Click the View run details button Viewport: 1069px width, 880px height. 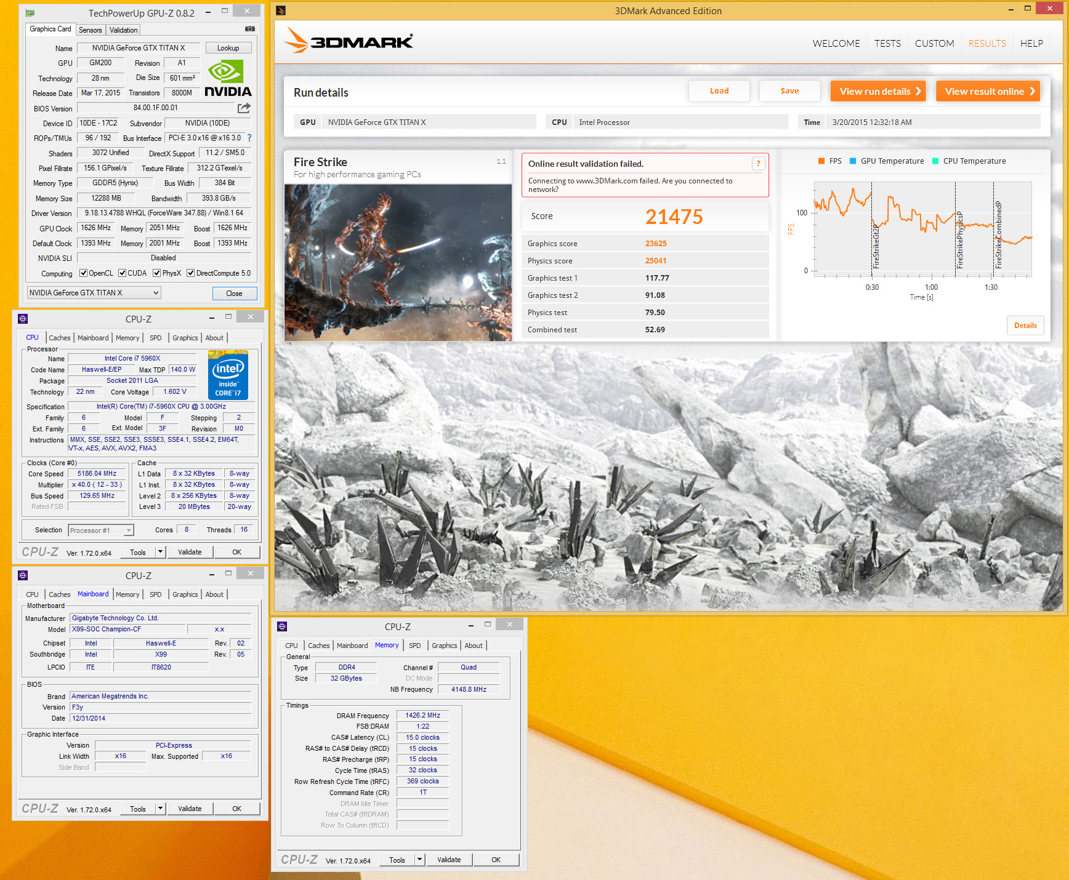[879, 91]
